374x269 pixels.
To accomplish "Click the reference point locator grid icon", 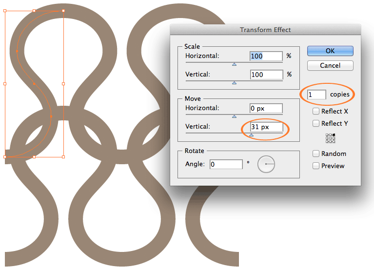I will click(x=330, y=138).
